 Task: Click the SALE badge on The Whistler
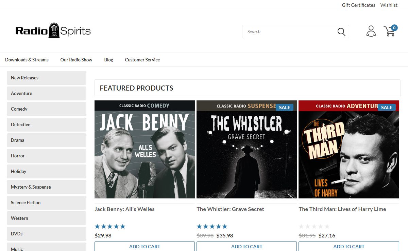click(x=284, y=108)
